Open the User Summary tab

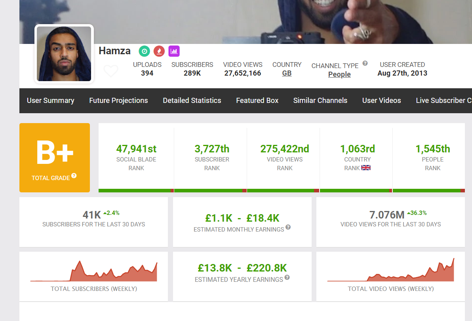[x=51, y=101]
